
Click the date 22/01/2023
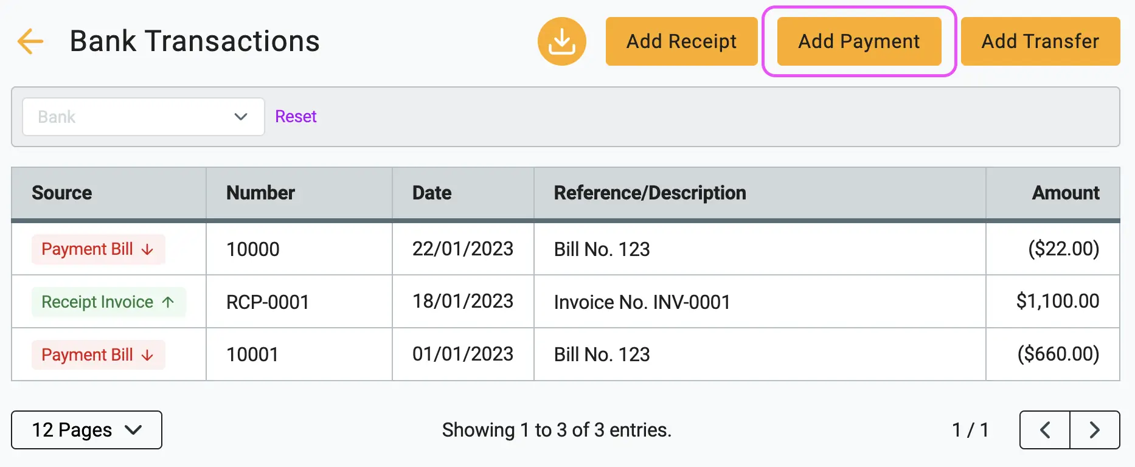click(x=463, y=249)
